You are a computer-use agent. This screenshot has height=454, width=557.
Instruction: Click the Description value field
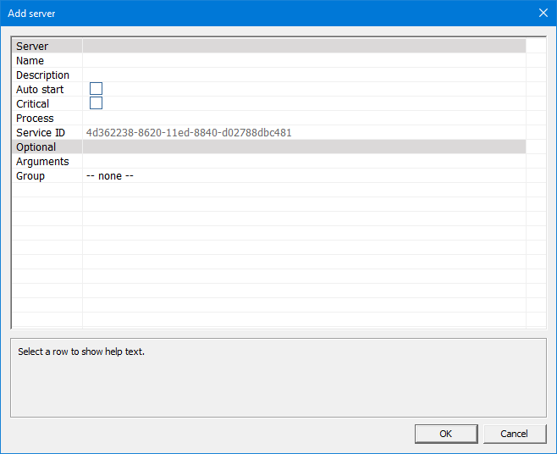coord(303,75)
